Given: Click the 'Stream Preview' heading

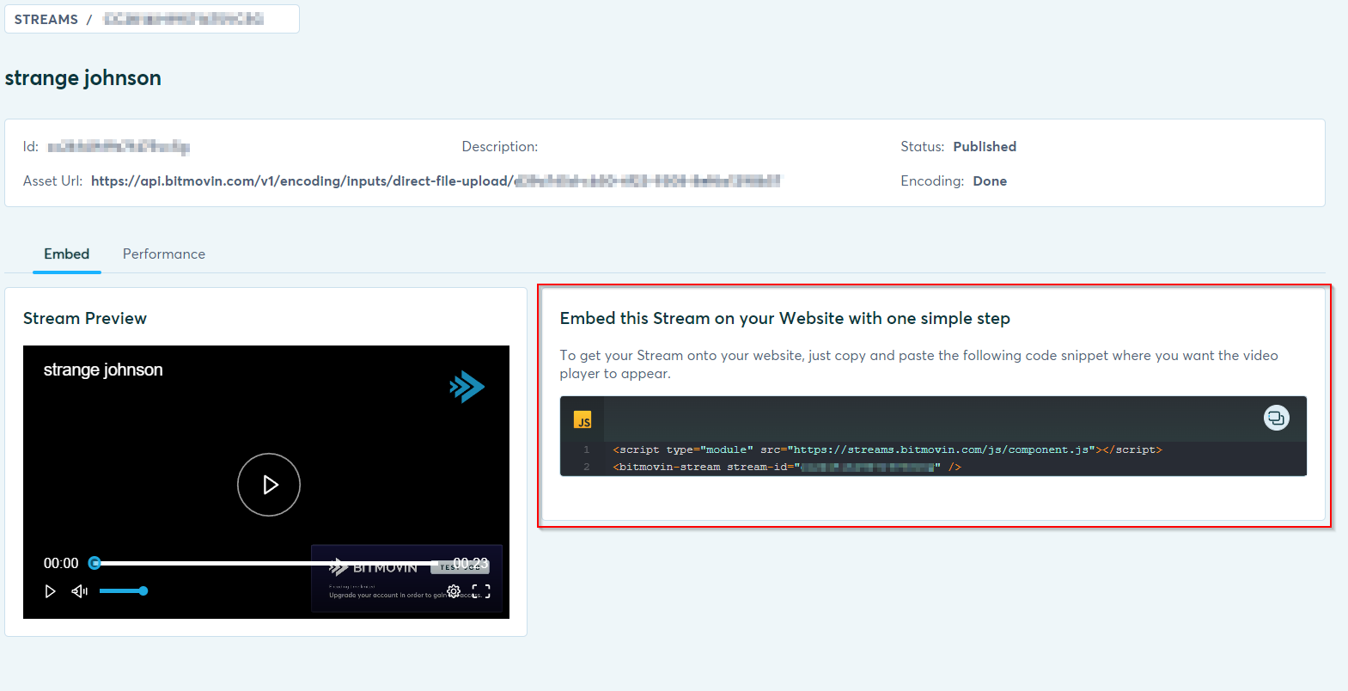Looking at the screenshot, I should click(85, 319).
